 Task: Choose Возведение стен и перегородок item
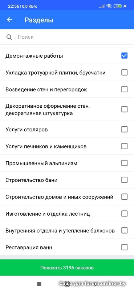click(x=67, y=89)
